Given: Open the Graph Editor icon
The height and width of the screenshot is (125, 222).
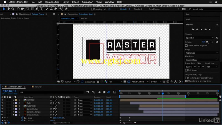Looking at the screenshot, I should click(115, 92).
